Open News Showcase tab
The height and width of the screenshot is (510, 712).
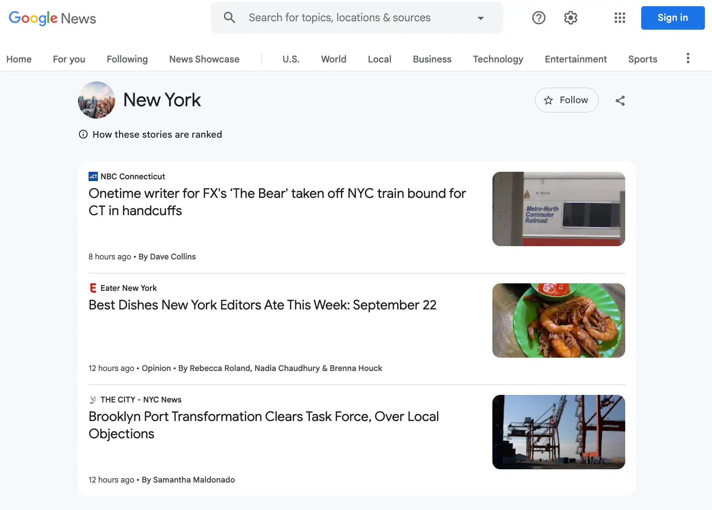point(204,59)
